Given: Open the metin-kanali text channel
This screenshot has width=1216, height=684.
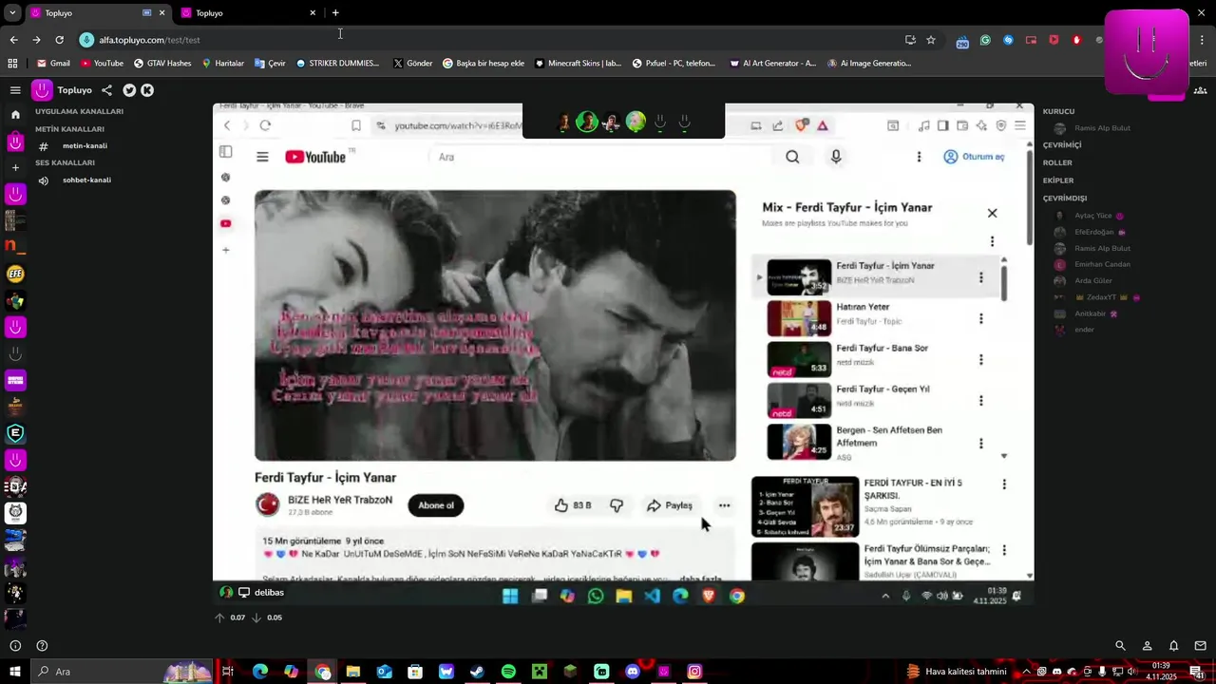Looking at the screenshot, I should tap(85, 146).
